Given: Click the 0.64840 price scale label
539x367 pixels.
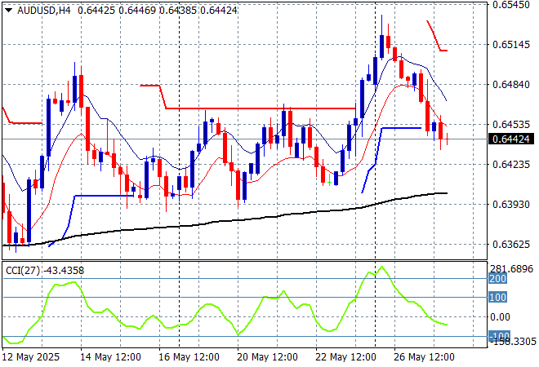Looking at the screenshot, I should [x=510, y=85].
